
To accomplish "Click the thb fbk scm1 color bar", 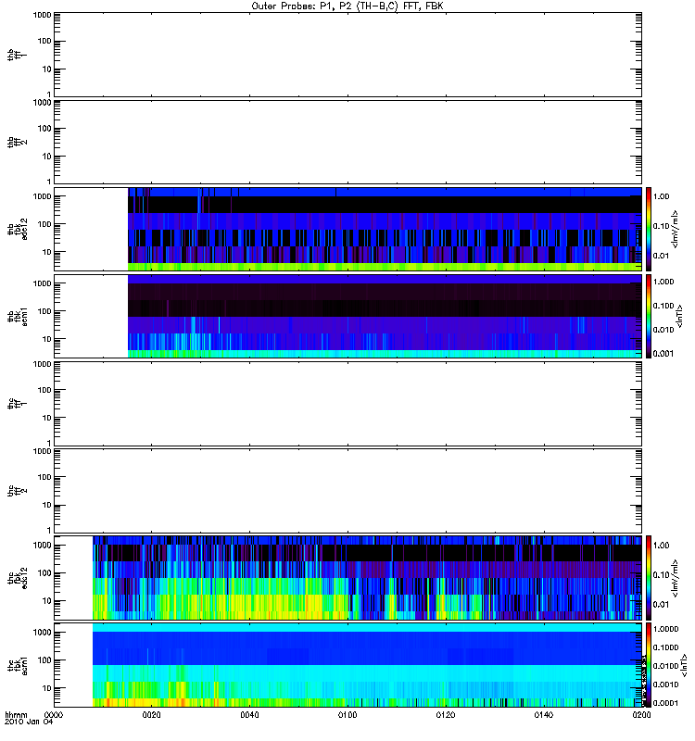I will pos(649,316).
